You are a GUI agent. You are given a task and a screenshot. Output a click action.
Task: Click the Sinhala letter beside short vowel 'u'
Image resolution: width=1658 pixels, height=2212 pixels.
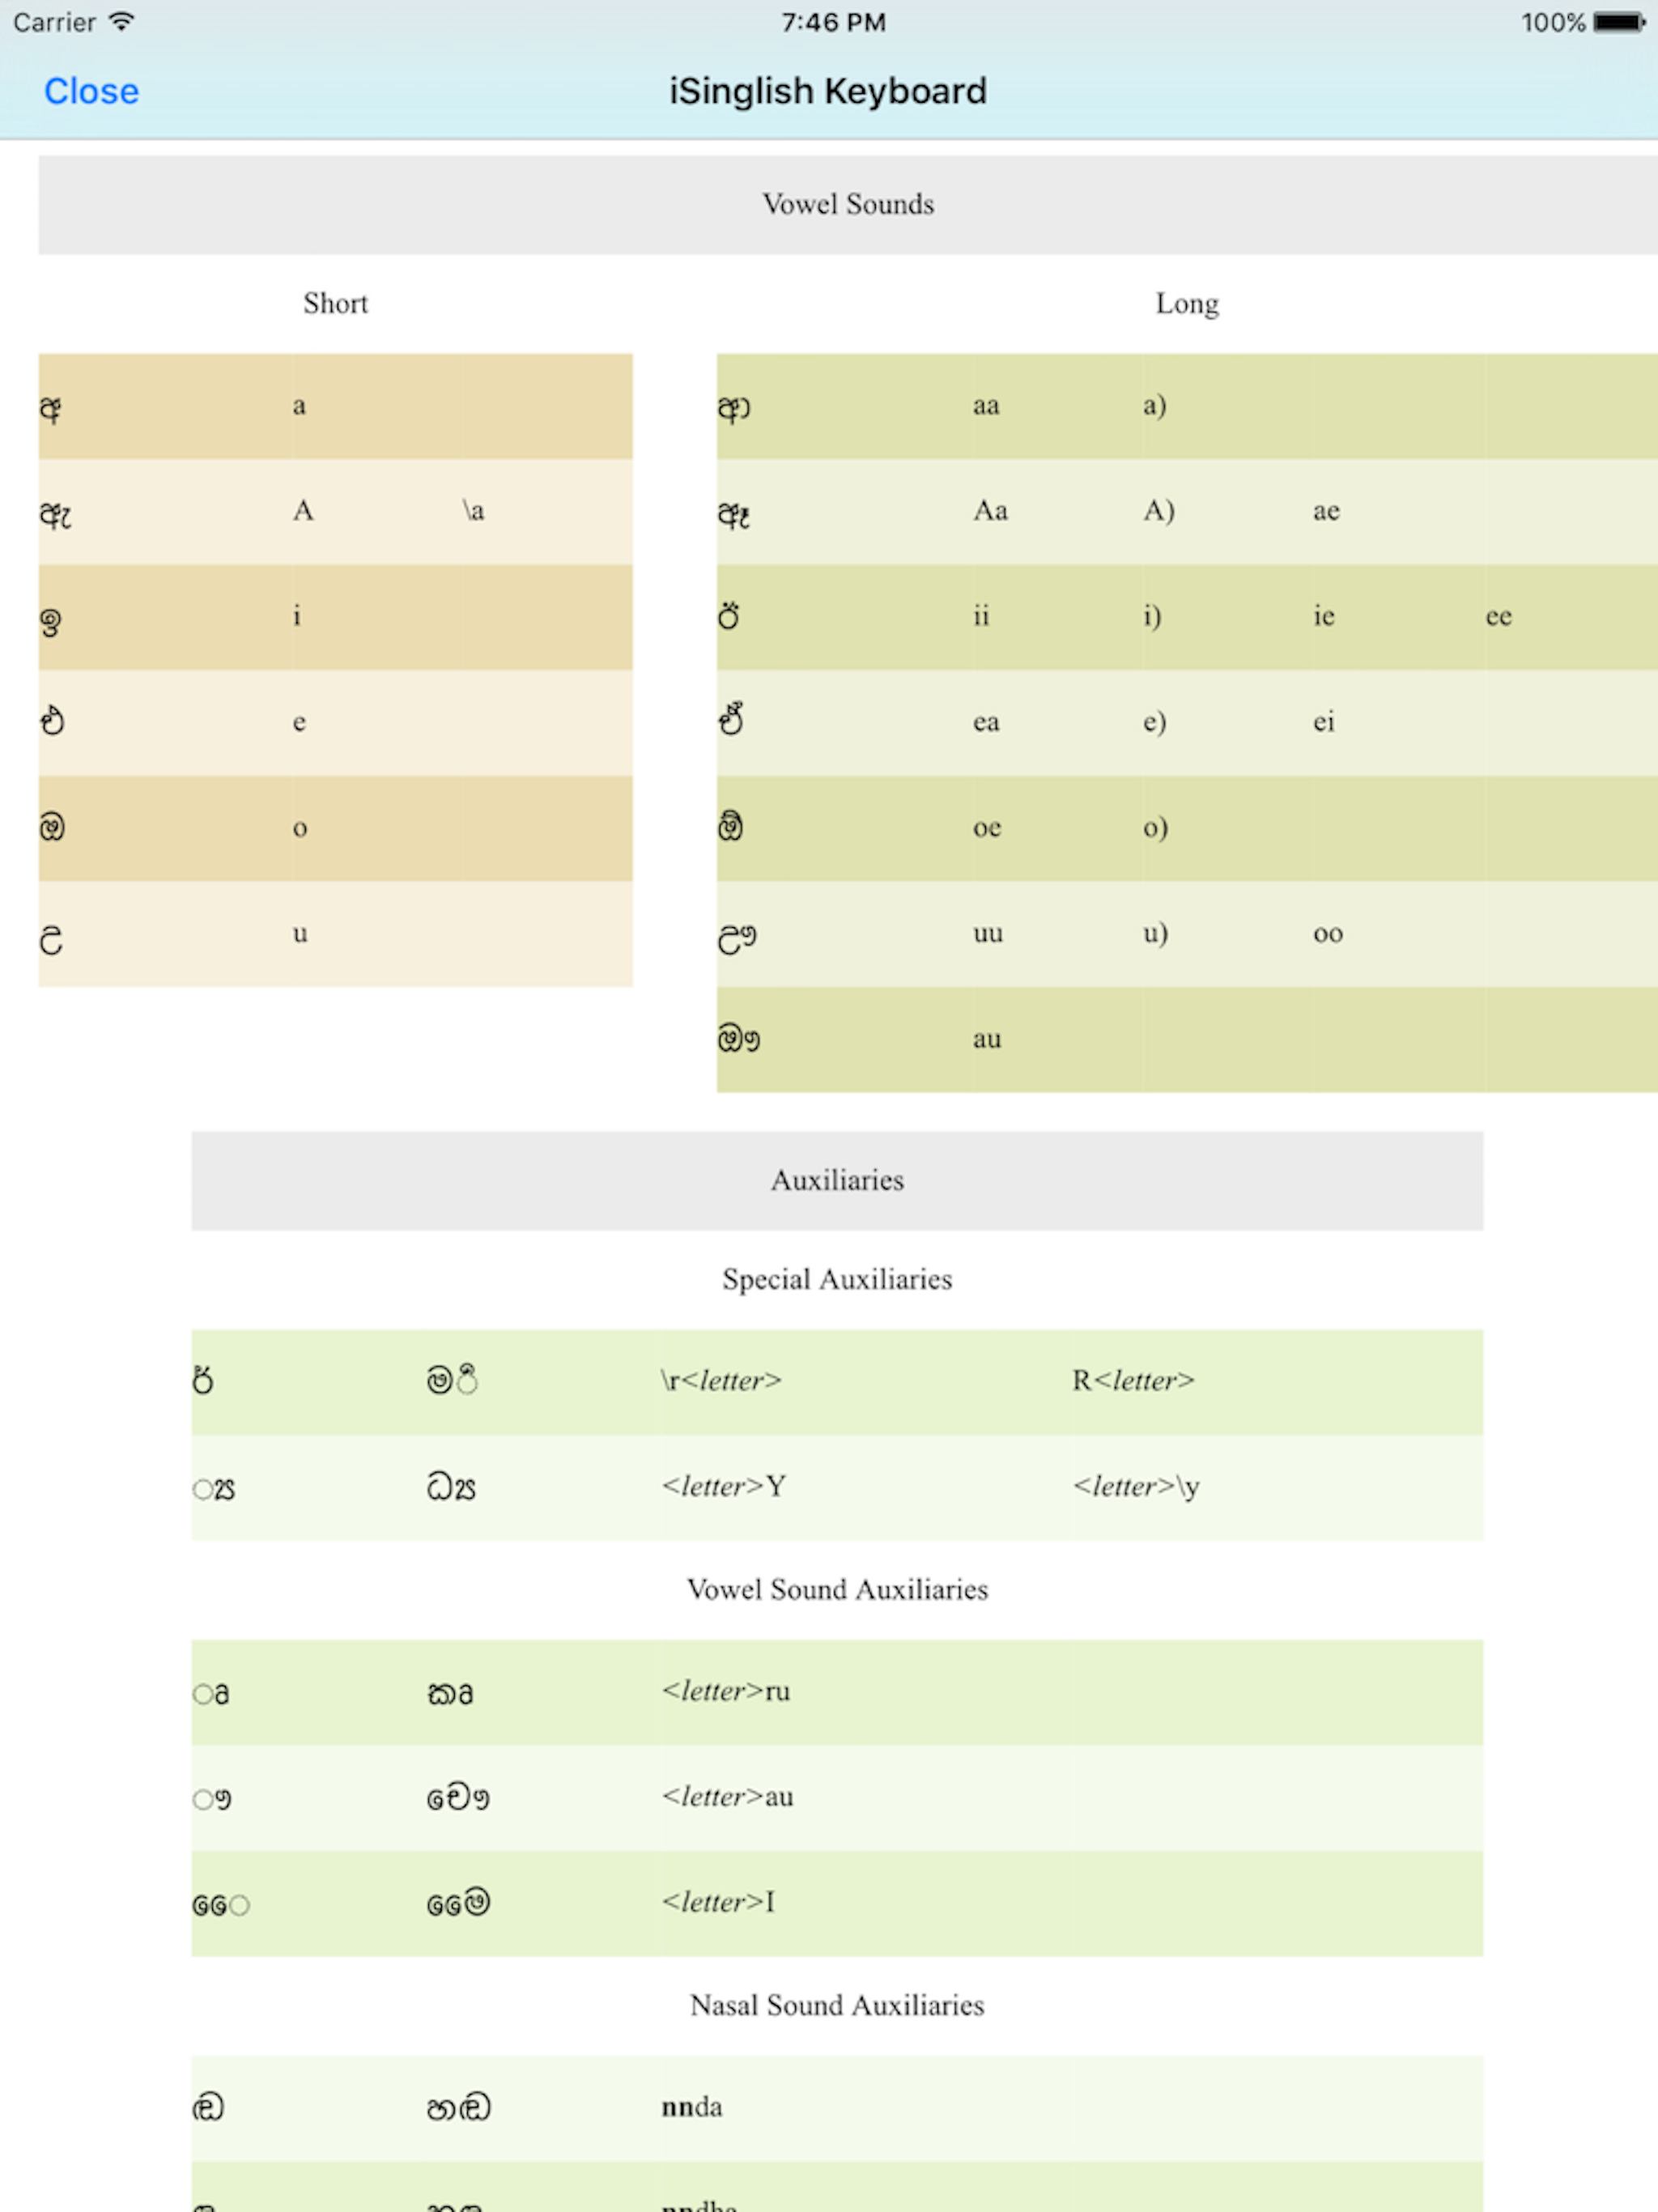pos(51,938)
